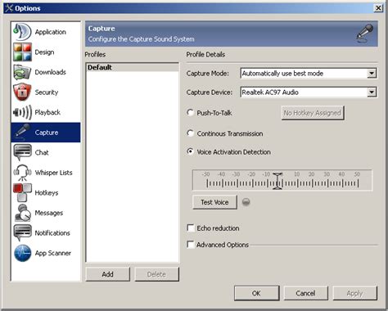Confirm the settings with OK
Image resolution: width=388 pixels, height=311 pixels.
click(x=256, y=293)
